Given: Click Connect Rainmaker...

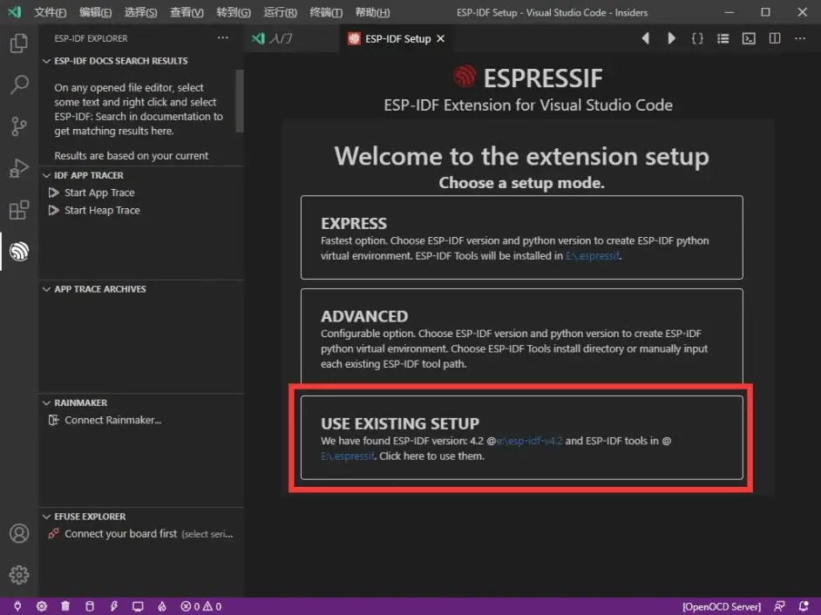Looking at the screenshot, I should (x=112, y=420).
